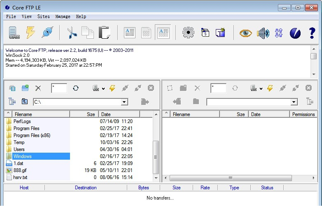
Task: Click the Paste clipboard icon
Action: 105,33
